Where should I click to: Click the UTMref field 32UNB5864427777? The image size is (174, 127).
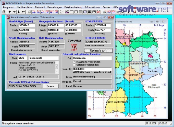pos(98,42)
